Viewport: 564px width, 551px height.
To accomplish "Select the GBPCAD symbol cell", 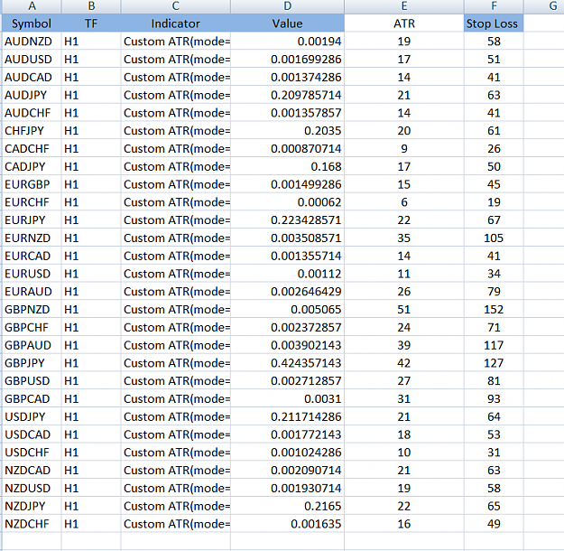I will click(x=32, y=398).
